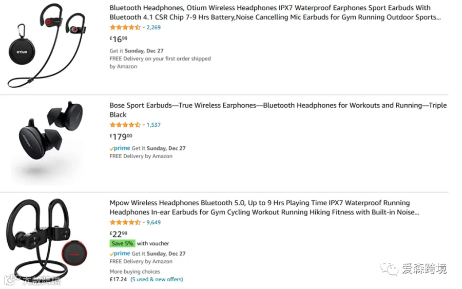The image size is (462, 289).
Task: Click the Otium headphones product image
Action: [x=47, y=46]
